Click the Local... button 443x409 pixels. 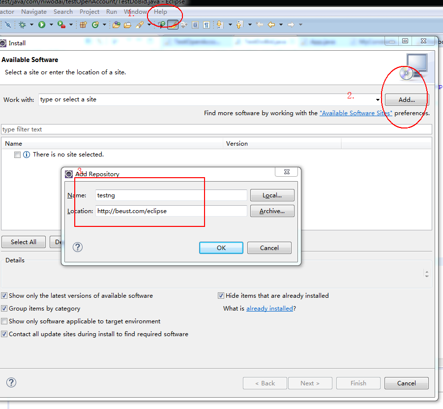coord(272,195)
